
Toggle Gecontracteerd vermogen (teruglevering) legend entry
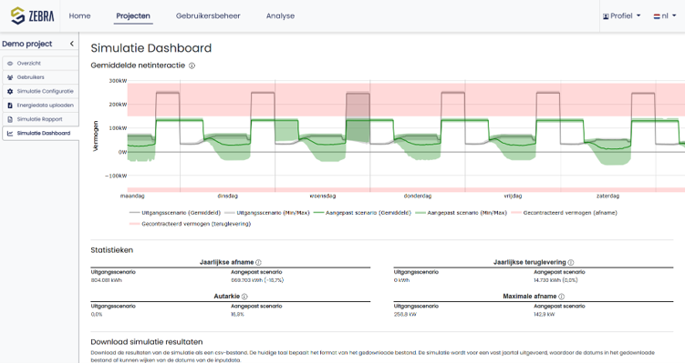click(x=190, y=224)
